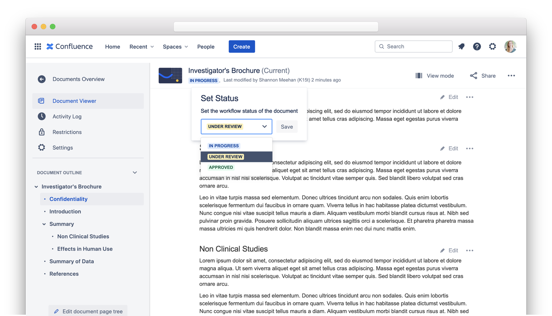Open the app switcher grid icon

(x=38, y=47)
